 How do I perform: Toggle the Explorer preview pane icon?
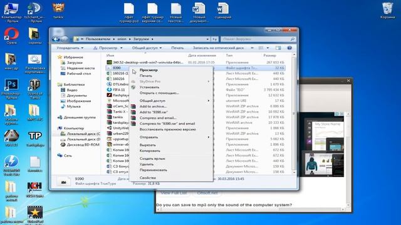278,48
